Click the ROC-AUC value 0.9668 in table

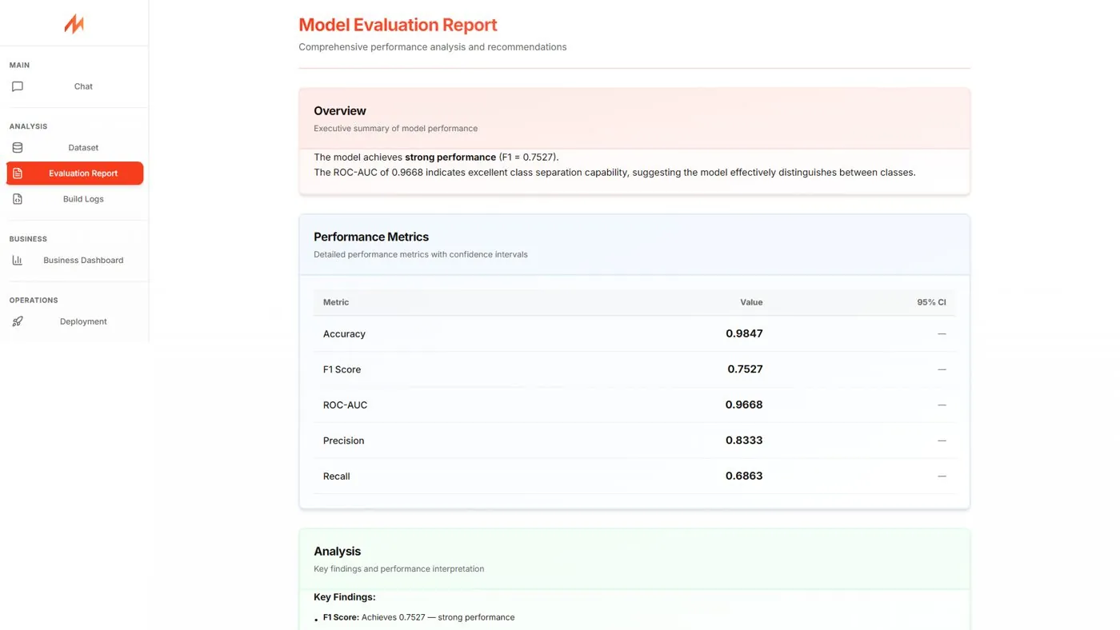[744, 405]
